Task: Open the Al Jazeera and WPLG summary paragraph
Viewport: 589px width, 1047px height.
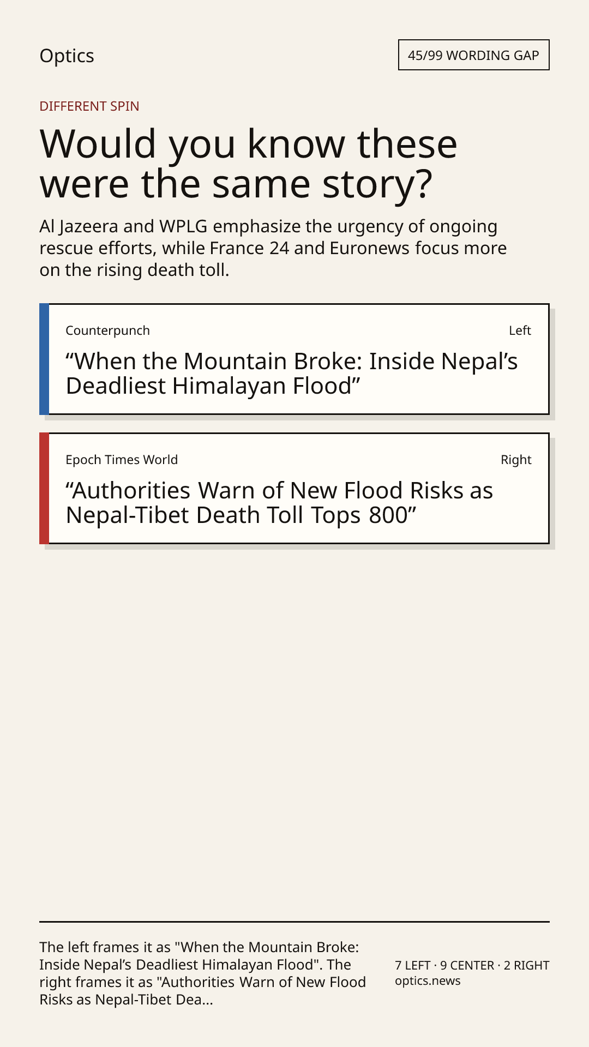Action: 273,248
